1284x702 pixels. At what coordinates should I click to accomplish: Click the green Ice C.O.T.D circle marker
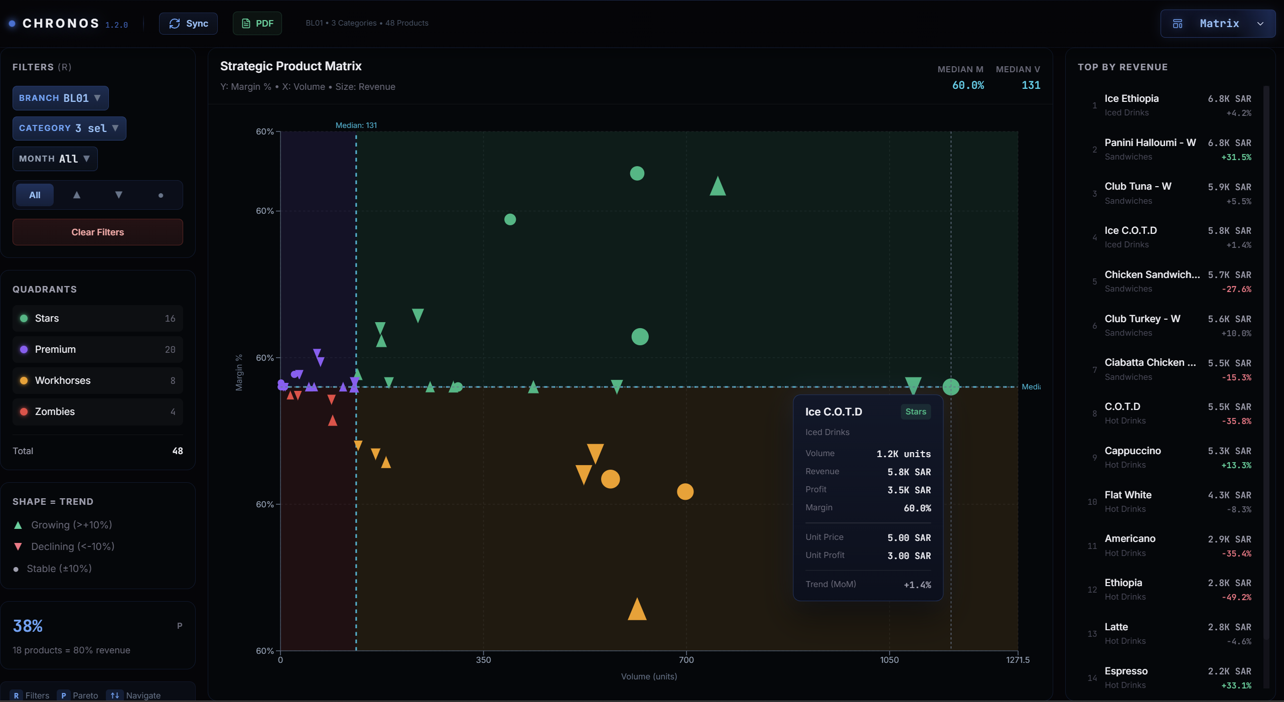(951, 387)
